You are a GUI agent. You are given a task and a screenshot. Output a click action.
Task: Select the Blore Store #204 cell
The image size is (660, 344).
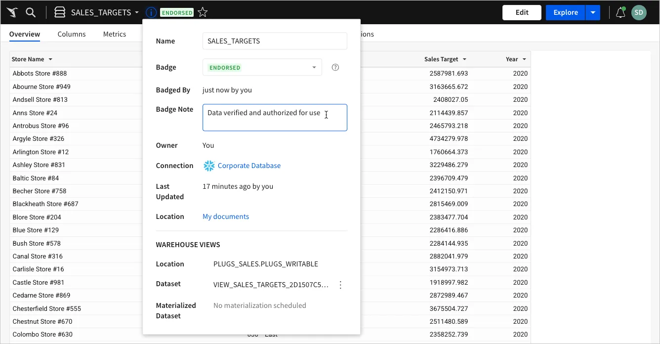37,217
